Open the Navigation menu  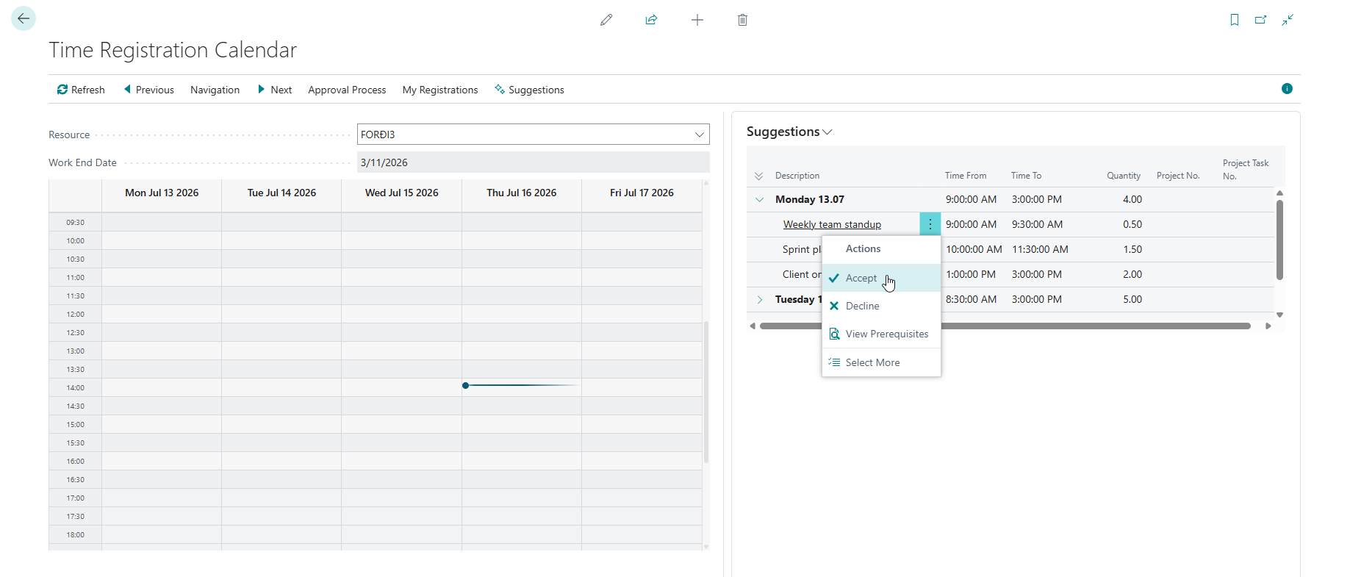coord(215,90)
